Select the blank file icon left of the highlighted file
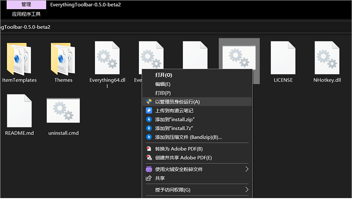The width and height of the screenshot is (352, 206). pyautogui.click(x=195, y=55)
